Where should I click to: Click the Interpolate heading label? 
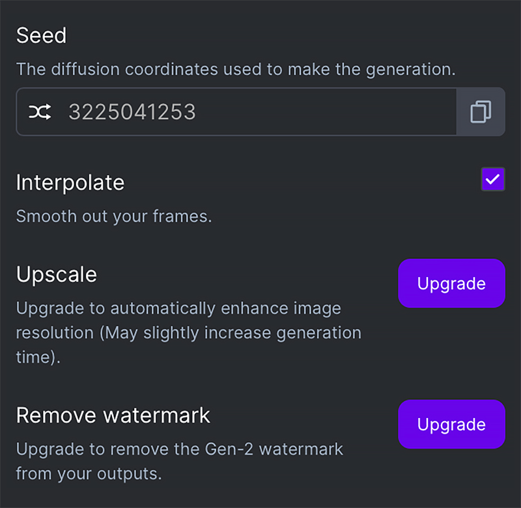point(70,182)
